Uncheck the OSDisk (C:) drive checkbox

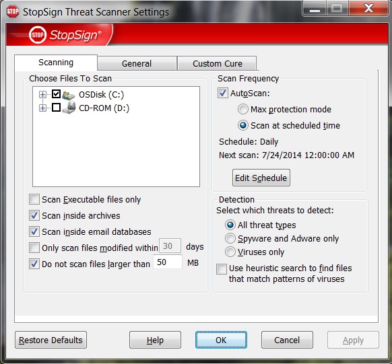pos(57,94)
